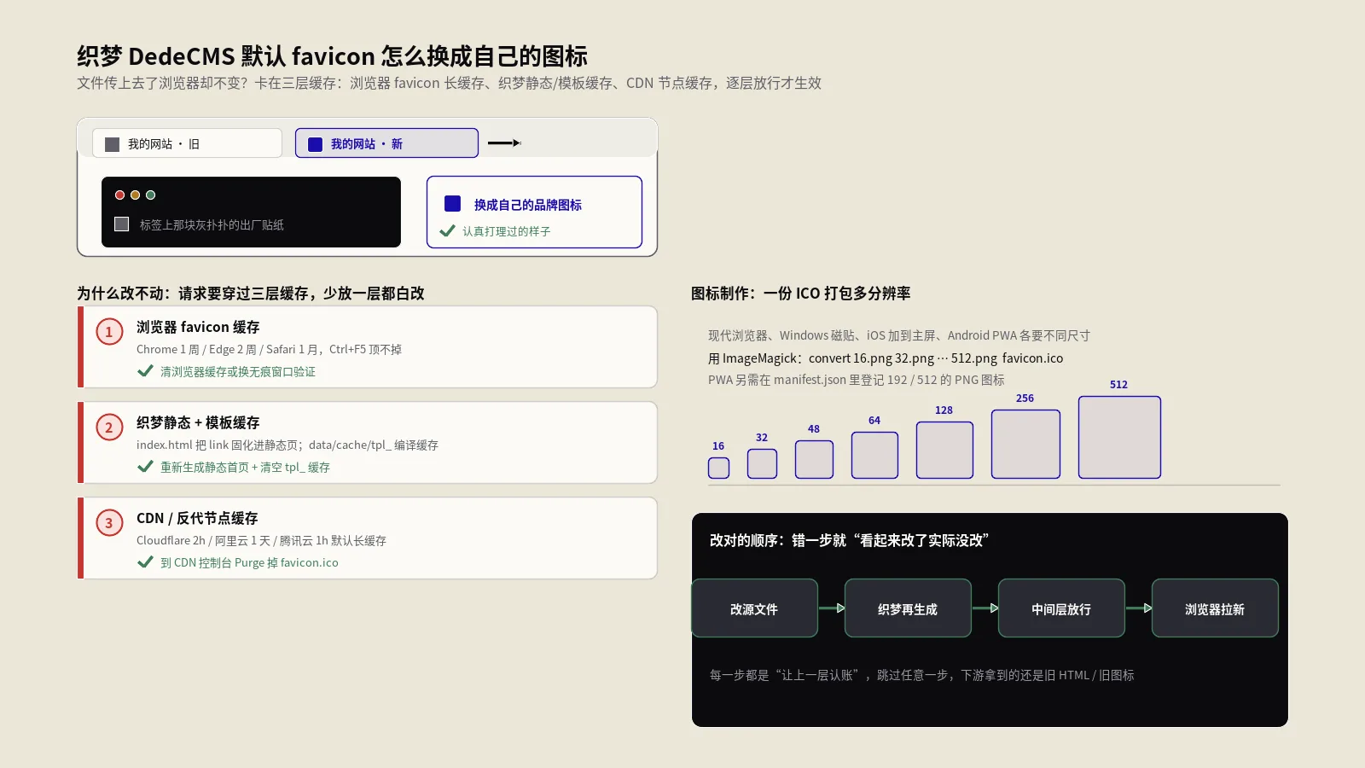Click the '为什么改不动' section heading
This screenshot has height=768, width=1365.
[251, 294]
